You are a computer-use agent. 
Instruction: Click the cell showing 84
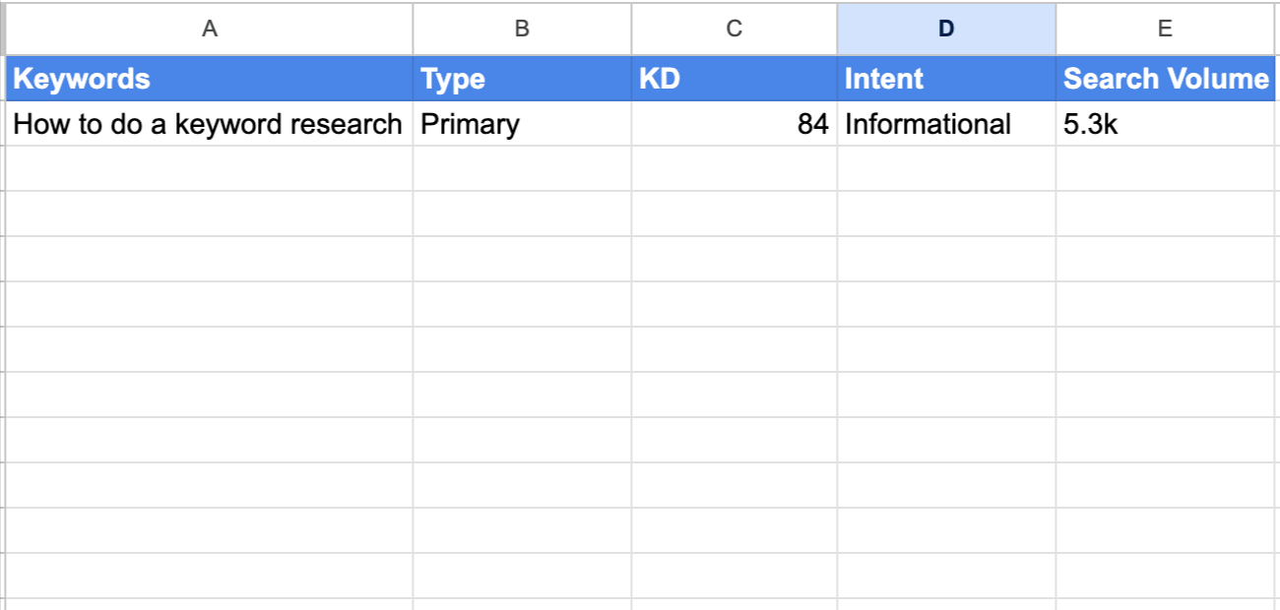(734, 124)
